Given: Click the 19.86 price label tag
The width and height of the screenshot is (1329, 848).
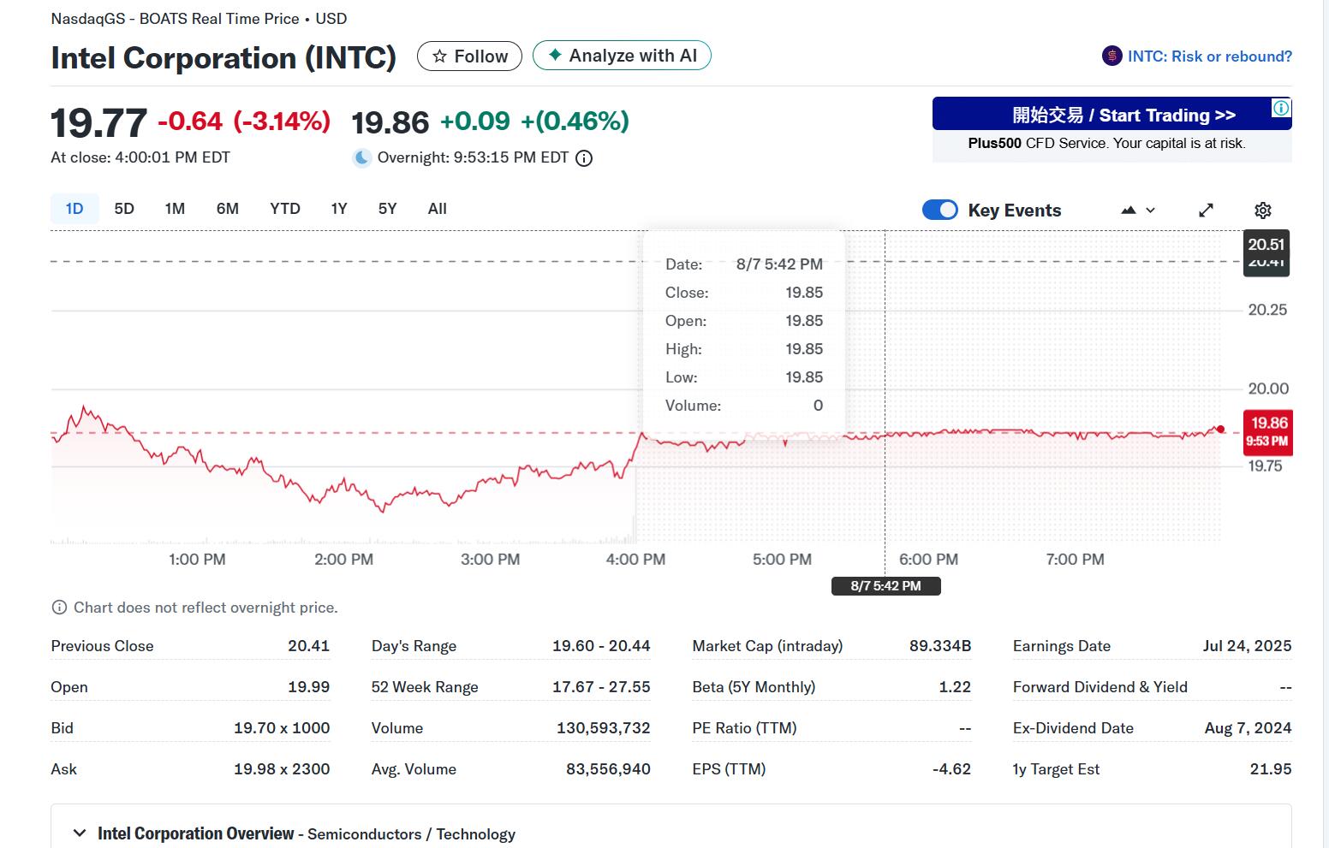Looking at the screenshot, I should click(x=1268, y=431).
